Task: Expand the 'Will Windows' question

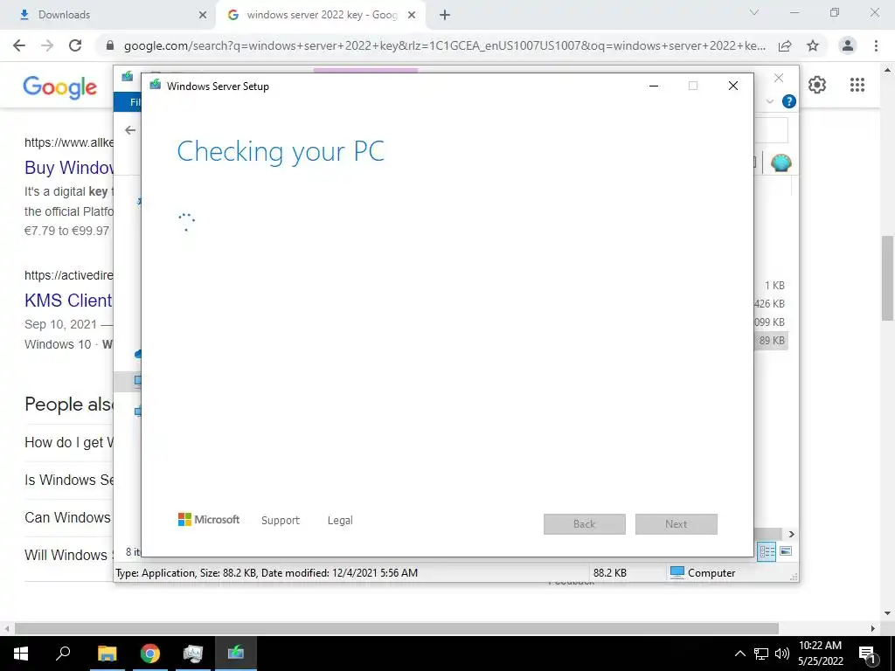Action: (69, 555)
